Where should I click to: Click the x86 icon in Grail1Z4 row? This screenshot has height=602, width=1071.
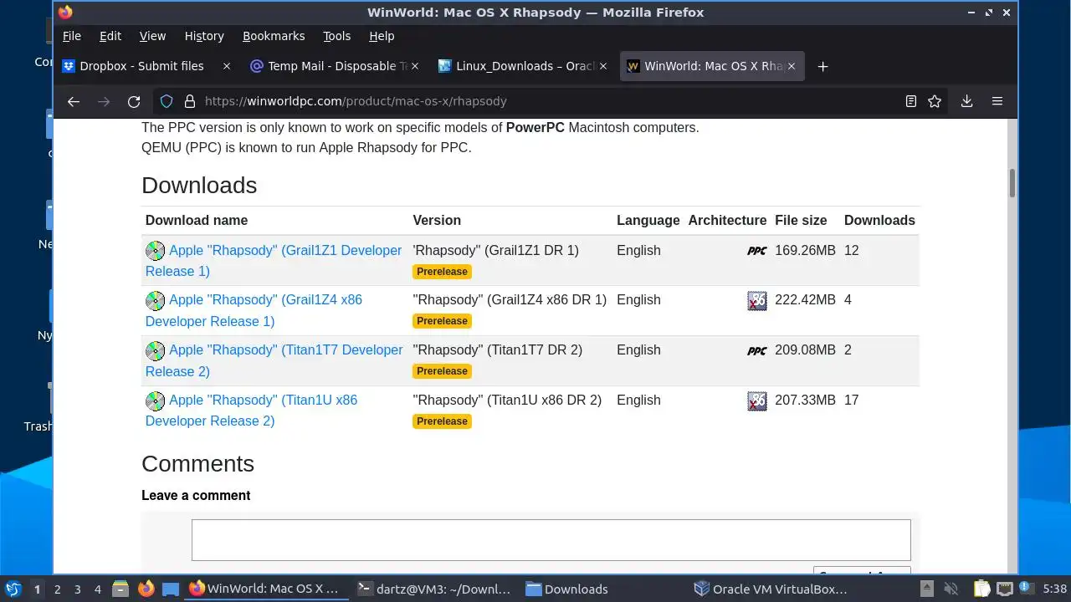757,301
